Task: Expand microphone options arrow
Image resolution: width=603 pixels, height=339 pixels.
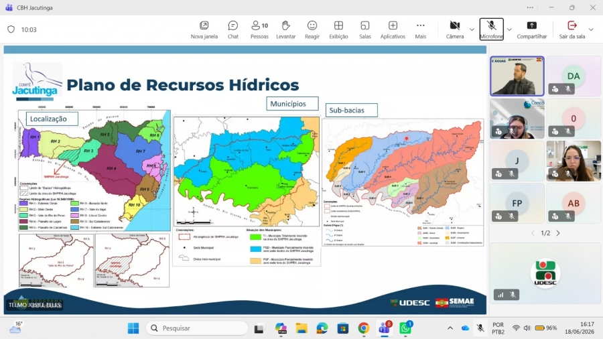Action: [509, 29]
